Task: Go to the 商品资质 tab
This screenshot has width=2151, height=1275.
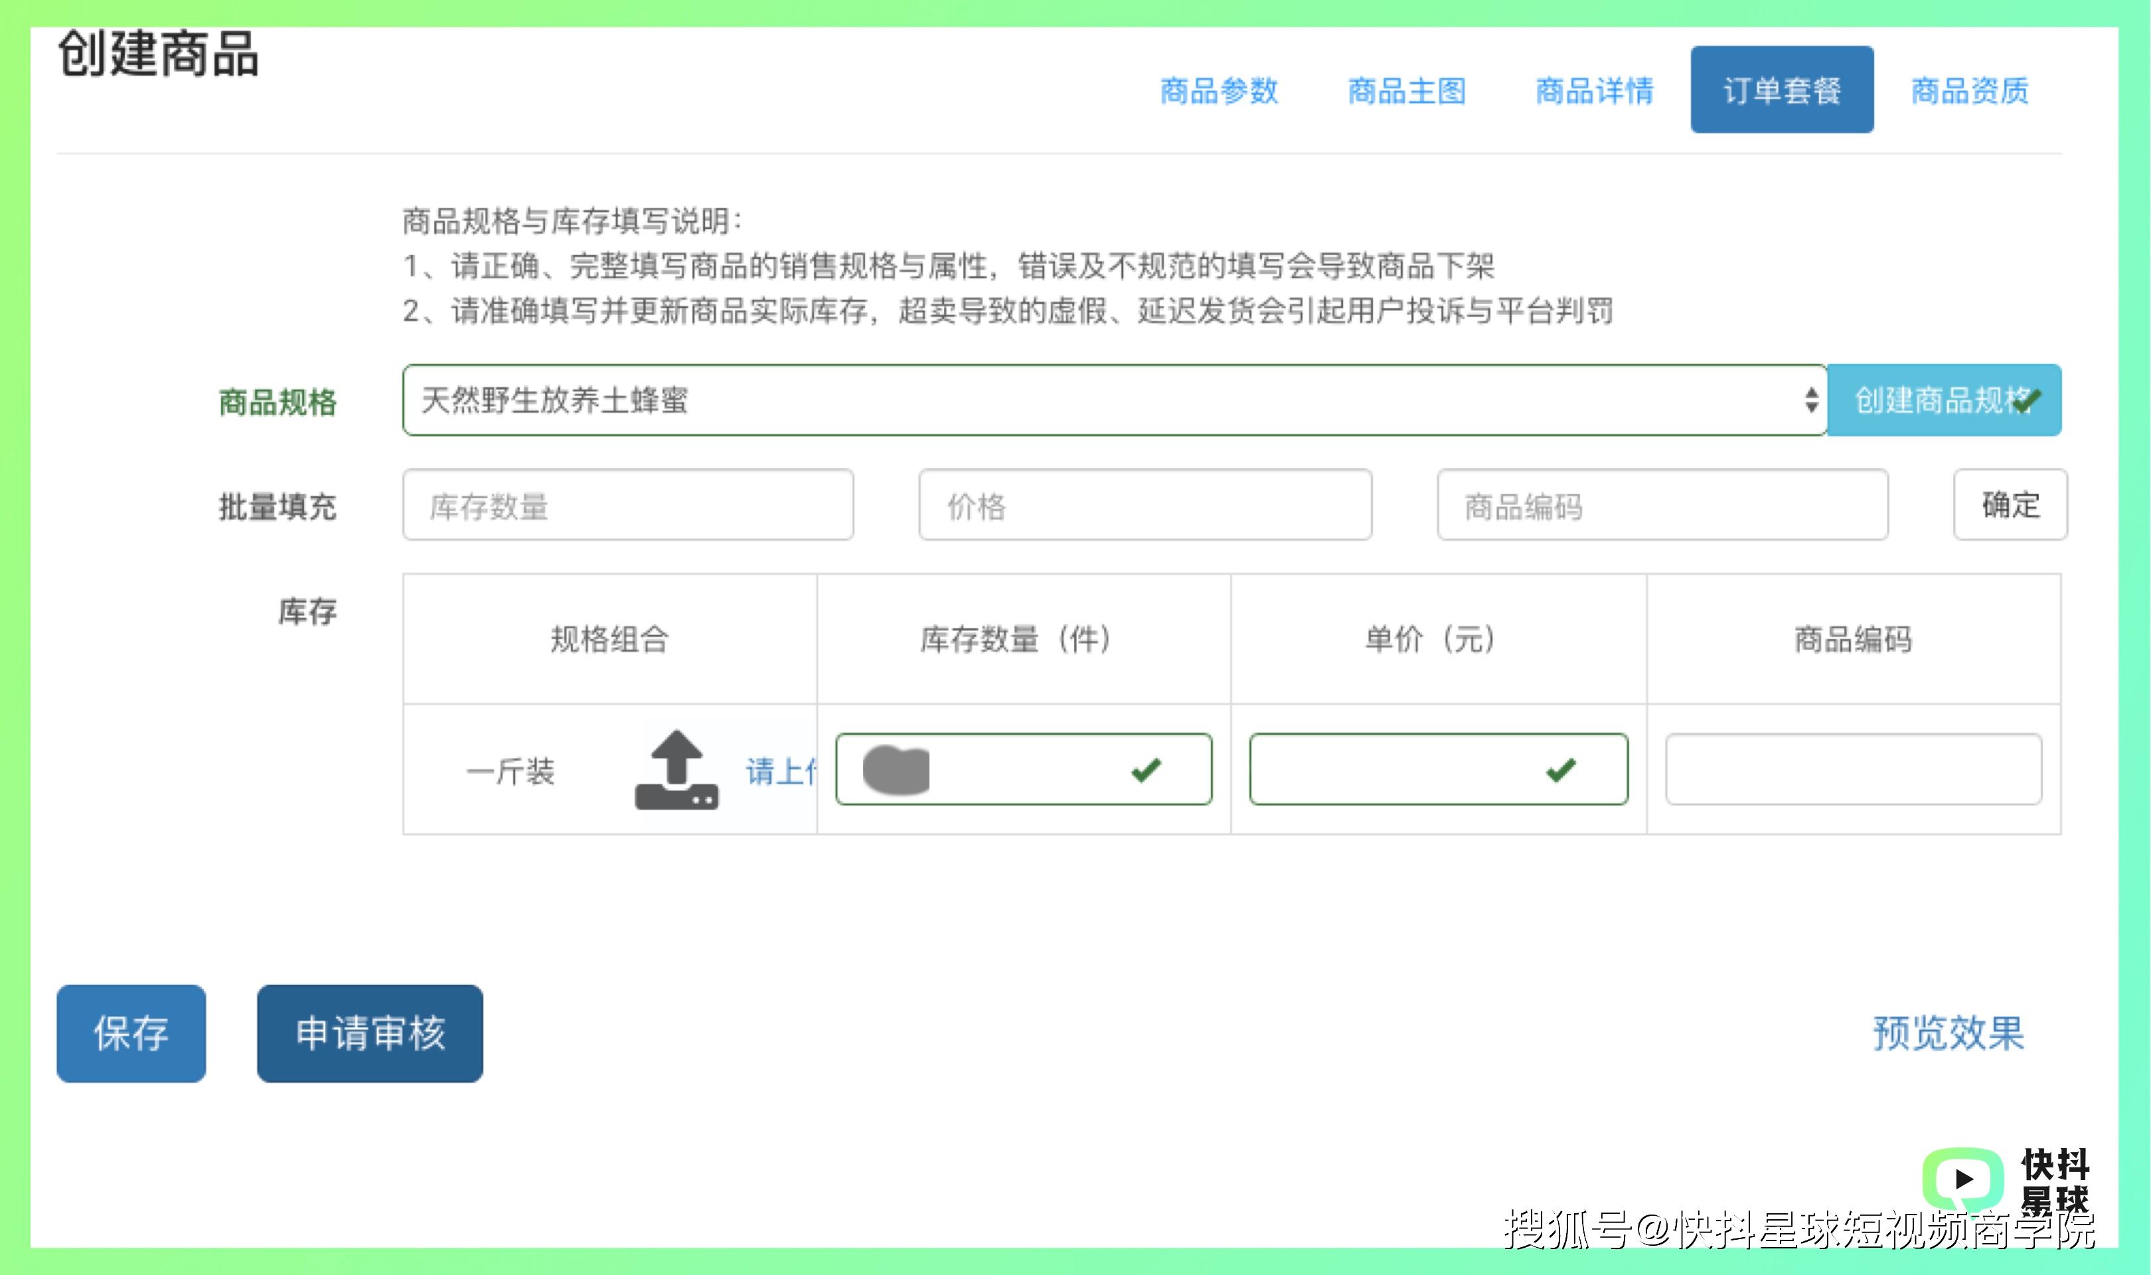Action: (x=1970, y=90)
